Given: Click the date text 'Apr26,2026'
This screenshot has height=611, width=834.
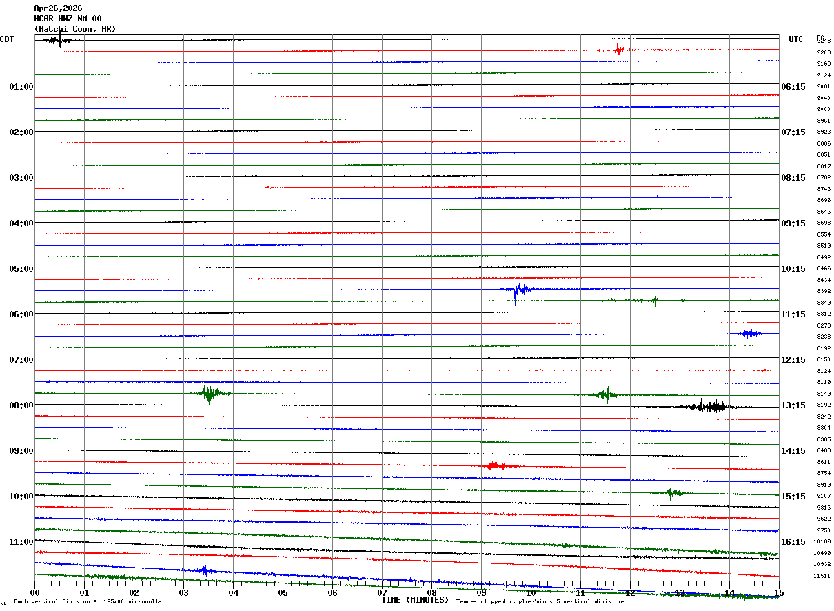Looking at the screenshot, I should point(58,8).
